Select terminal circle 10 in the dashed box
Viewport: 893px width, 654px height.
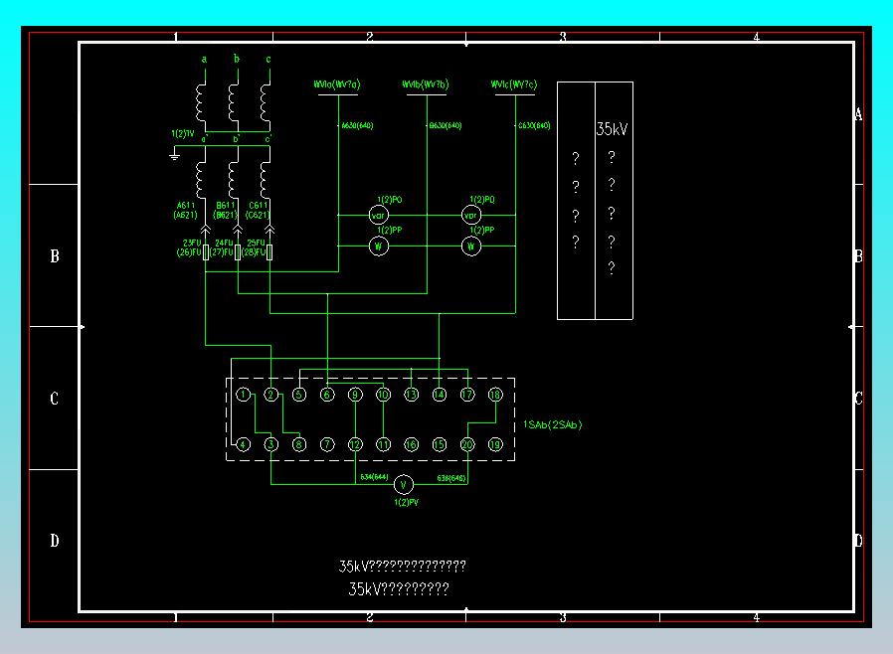click(x=383, y=395)
